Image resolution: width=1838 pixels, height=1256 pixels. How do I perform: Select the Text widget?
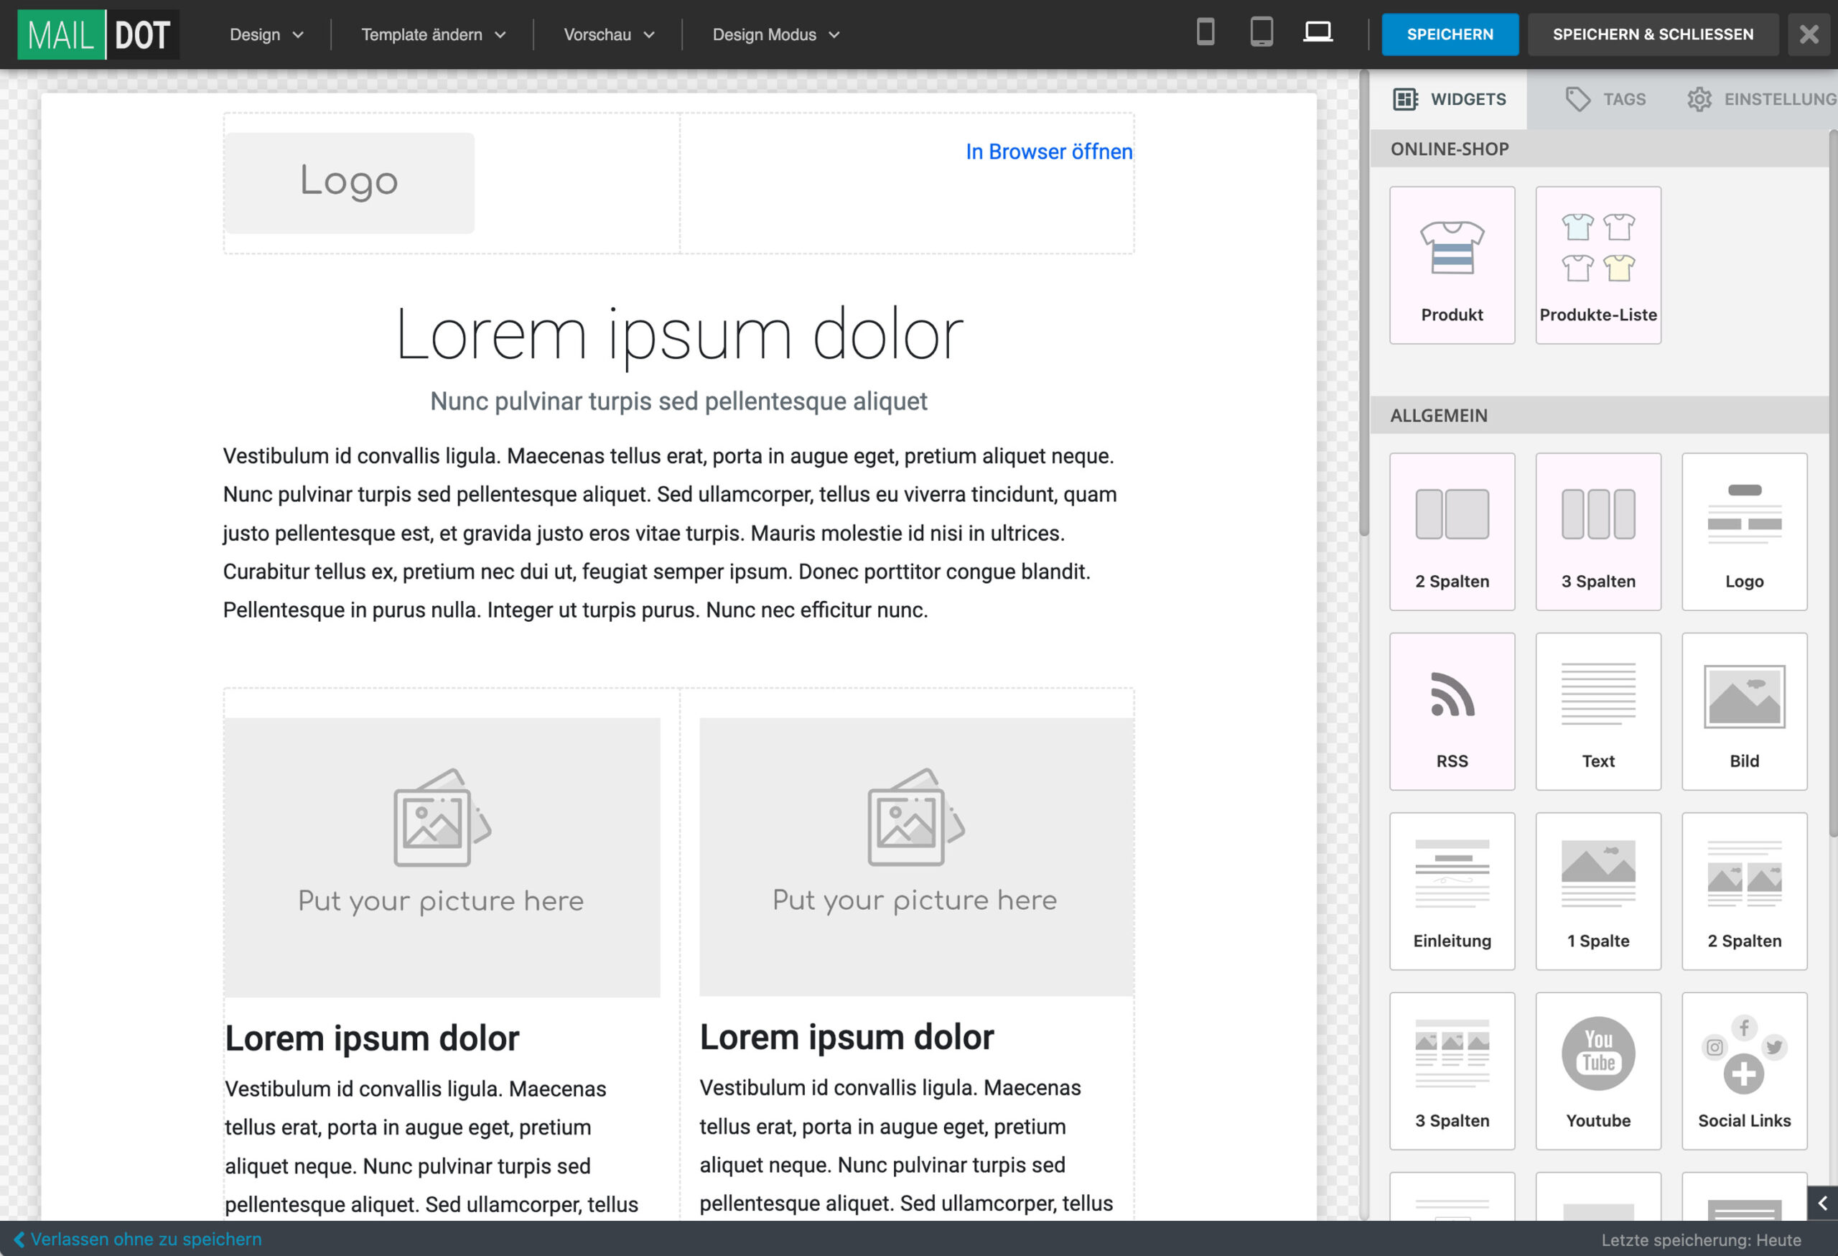click(x=1597, y=710)
